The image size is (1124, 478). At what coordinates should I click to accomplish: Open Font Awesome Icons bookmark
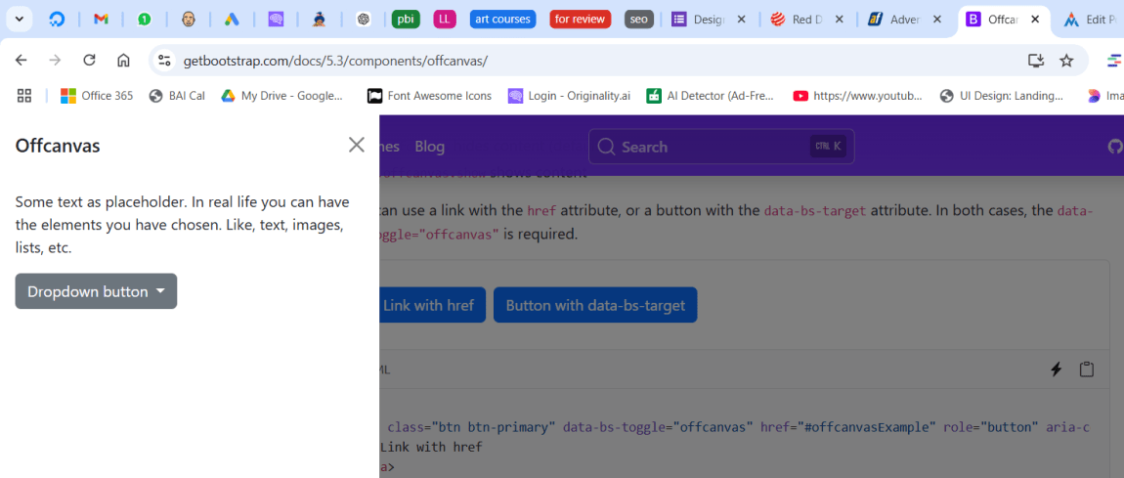429,96
